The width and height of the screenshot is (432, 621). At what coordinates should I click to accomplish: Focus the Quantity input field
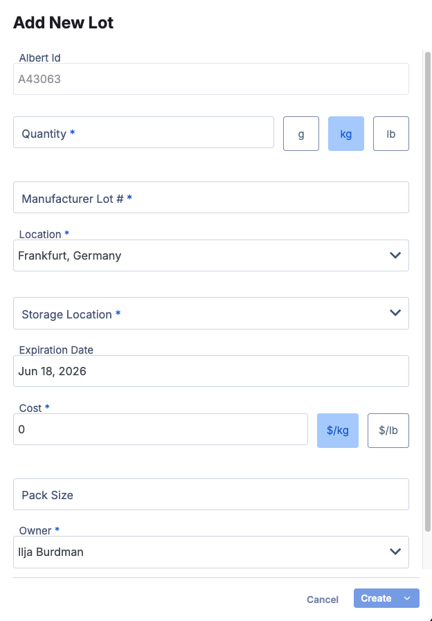[143, 133]
